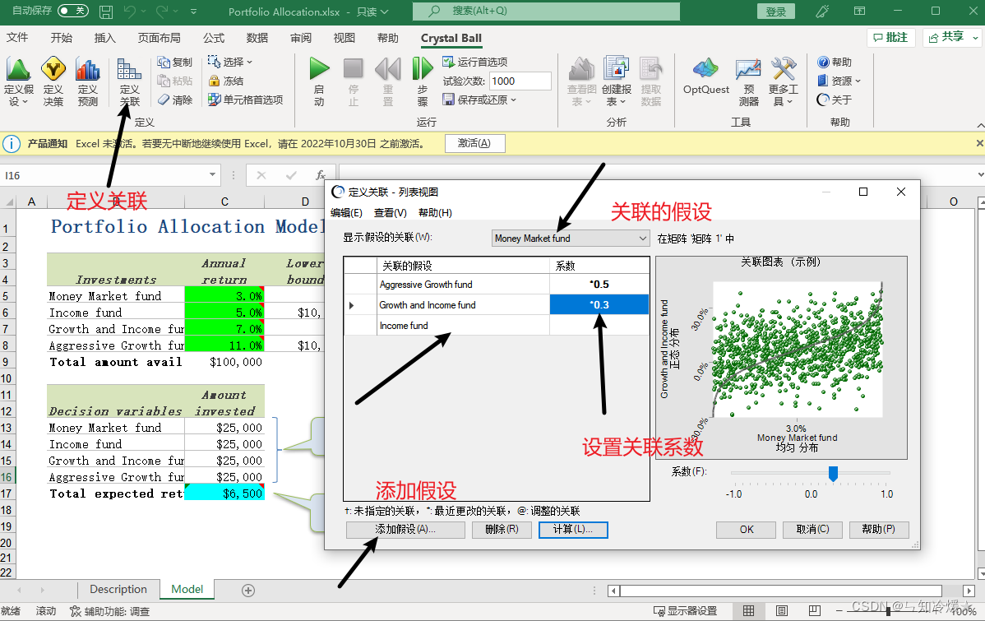Adjust the coefficient (系数) slider handle
985x621 pixels.
click(833, 473)
